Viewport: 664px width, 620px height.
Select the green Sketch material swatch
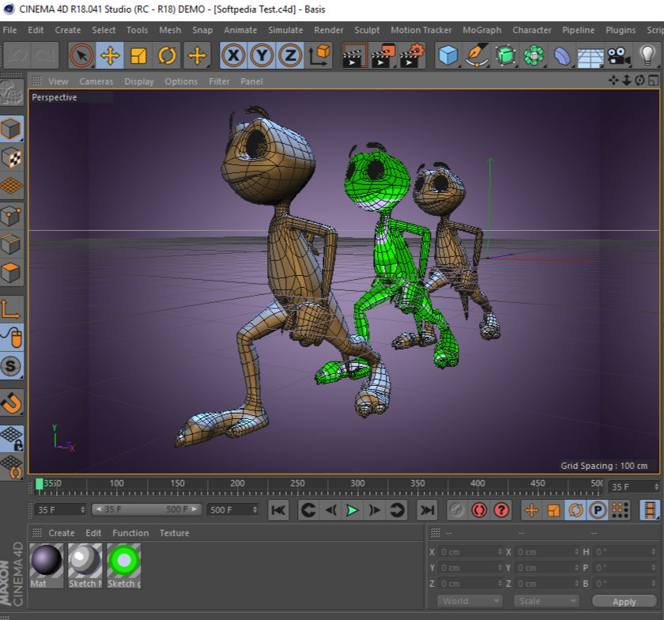tap(124, 565)
